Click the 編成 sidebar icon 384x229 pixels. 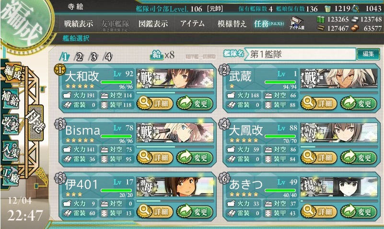tap(12, 73)
